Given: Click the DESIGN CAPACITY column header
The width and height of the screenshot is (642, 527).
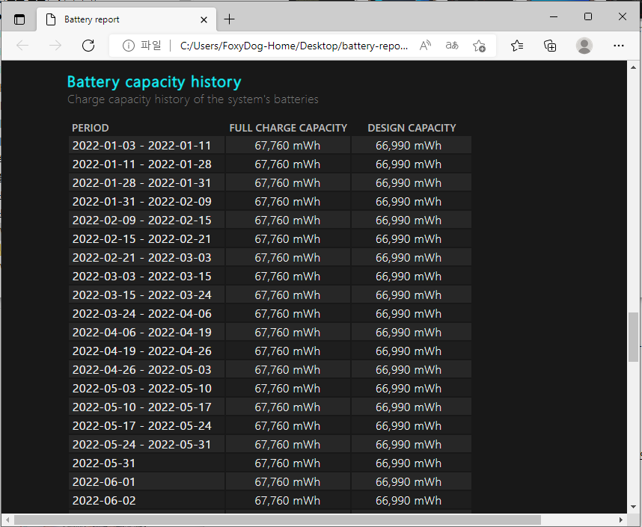Looking at the screenshot, I should (x=412, y=128).
